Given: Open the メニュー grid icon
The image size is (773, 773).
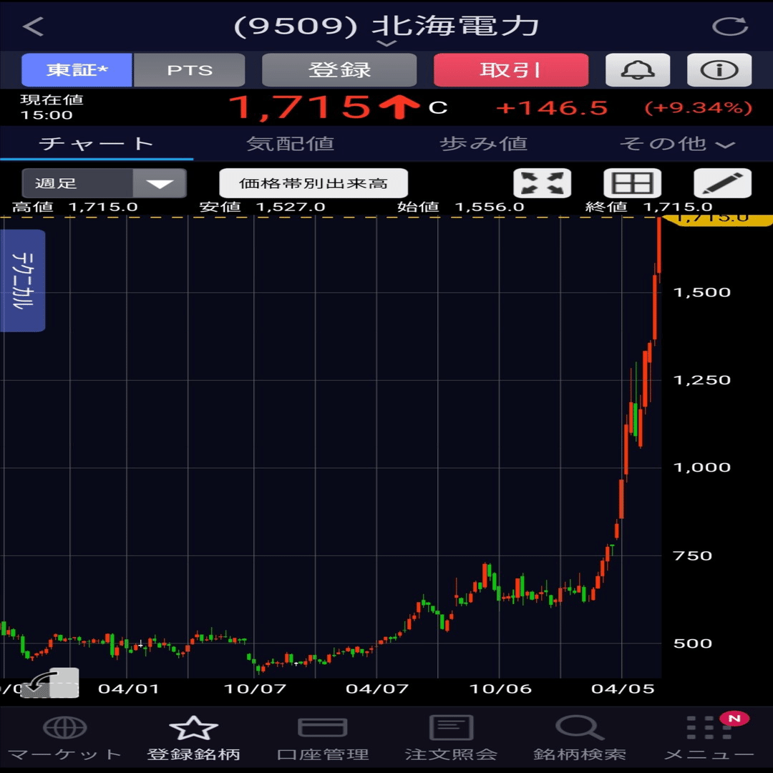Looking at the screenshot, I should click(x=709, y=728).
